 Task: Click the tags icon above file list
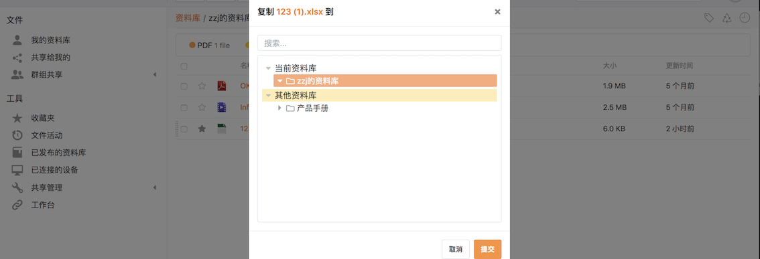pyautogui.click(x=708, y=18)
